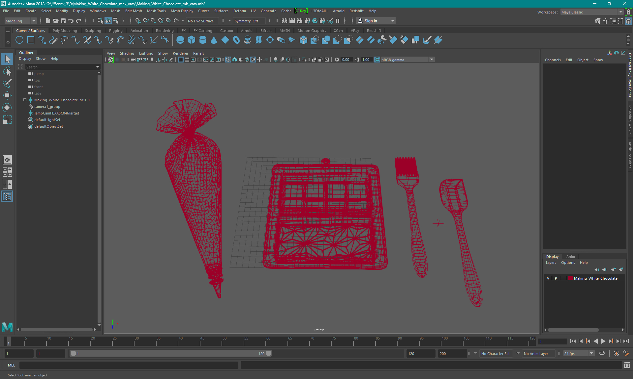Click the Making_White_Chocolate layer color swatch

570,278
